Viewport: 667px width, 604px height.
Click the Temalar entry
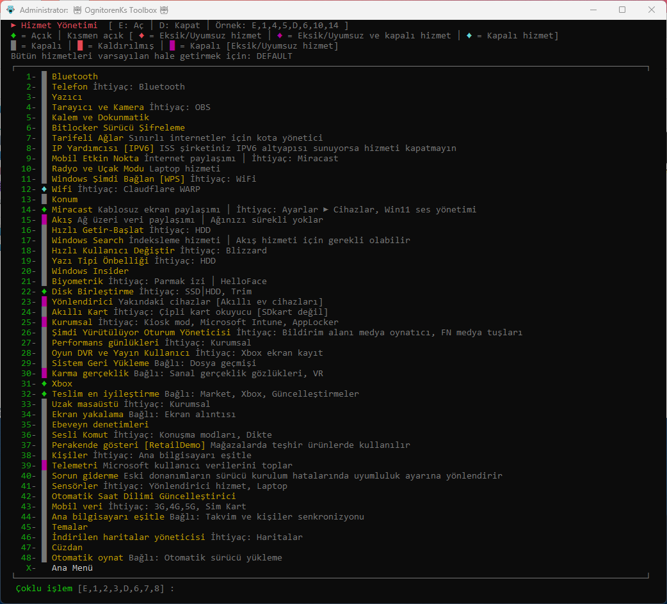70,527
